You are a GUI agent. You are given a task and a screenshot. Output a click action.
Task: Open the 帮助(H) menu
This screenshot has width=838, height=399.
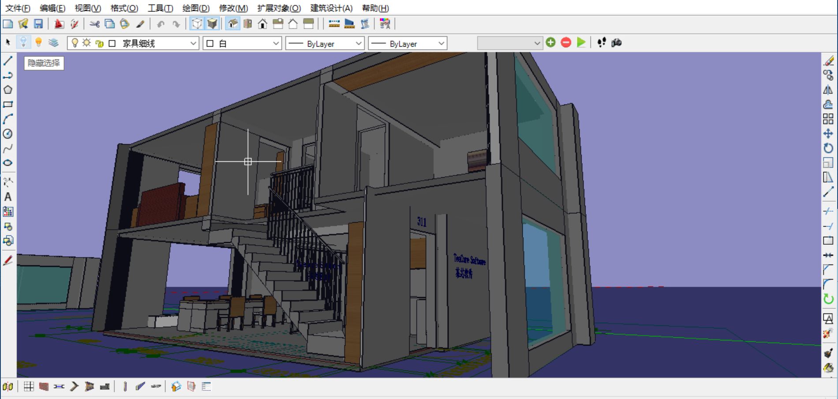click(x=375, y=8)
